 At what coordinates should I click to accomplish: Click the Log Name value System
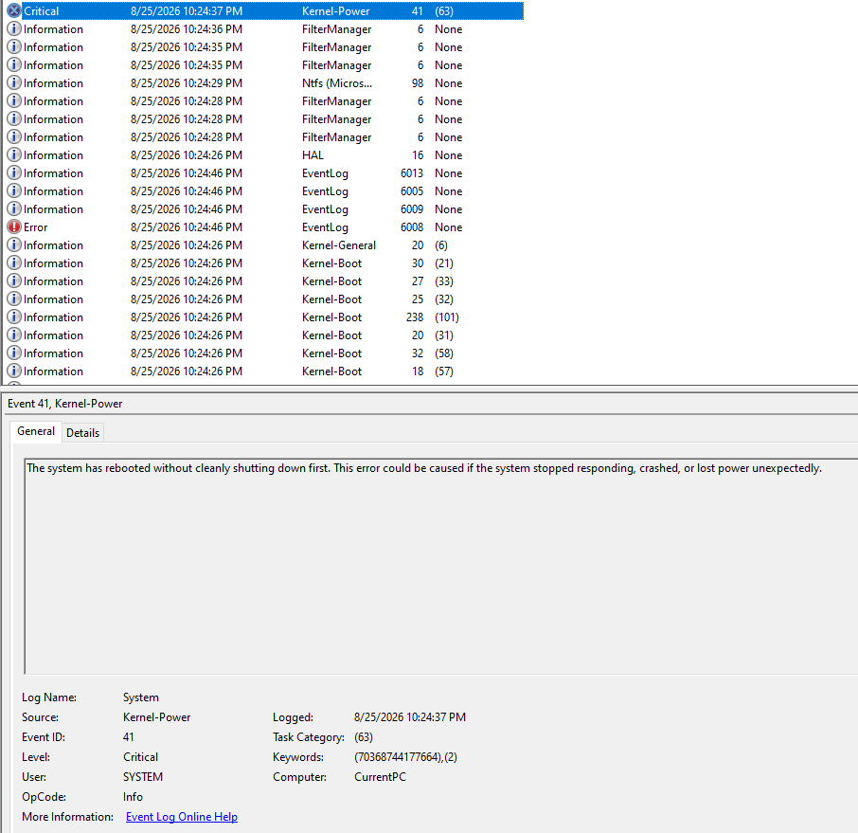(x=140, y=697)
